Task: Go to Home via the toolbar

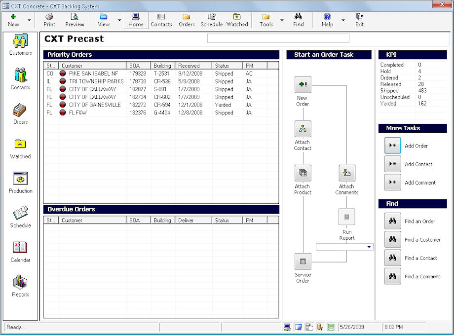Action: (x=136, y=20)
